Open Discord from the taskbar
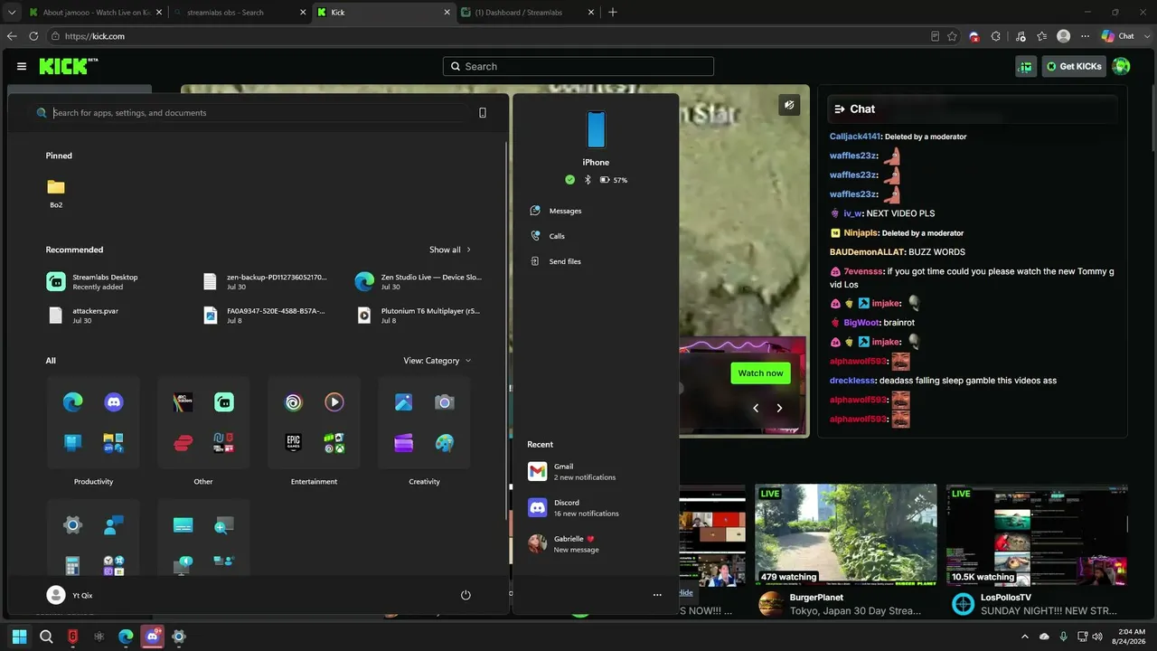Screen dimensions: 1157x651 point(153,637)
